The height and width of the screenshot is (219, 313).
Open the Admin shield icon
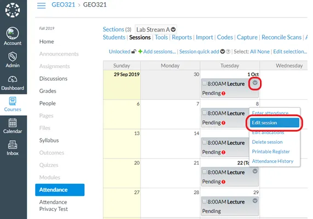point(13,57)
